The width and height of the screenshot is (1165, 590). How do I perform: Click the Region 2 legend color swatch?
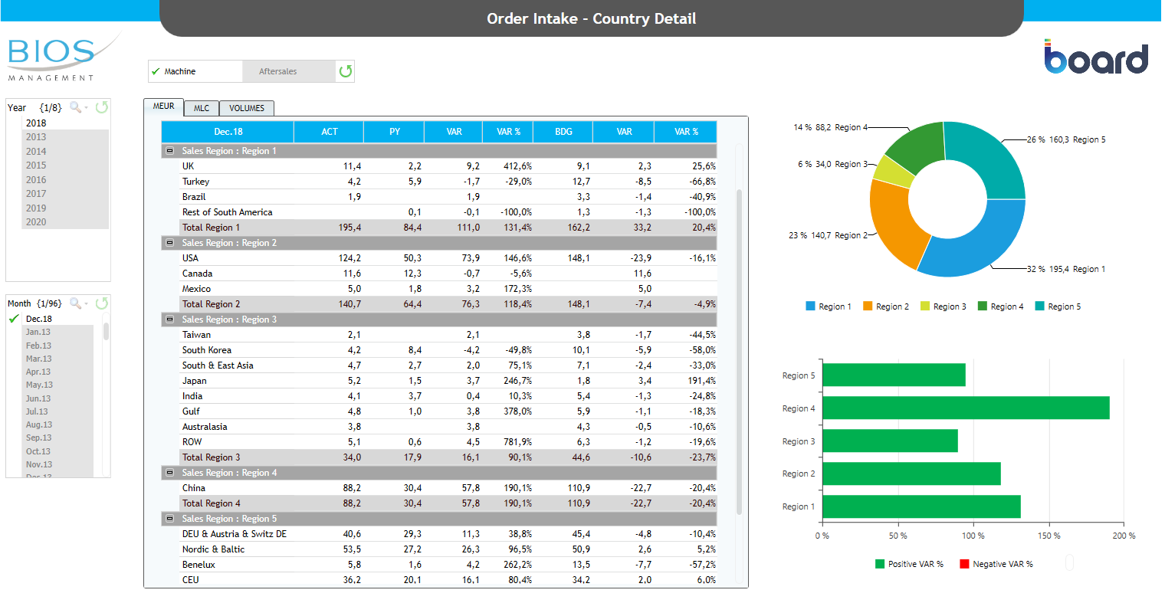point(868,306)
